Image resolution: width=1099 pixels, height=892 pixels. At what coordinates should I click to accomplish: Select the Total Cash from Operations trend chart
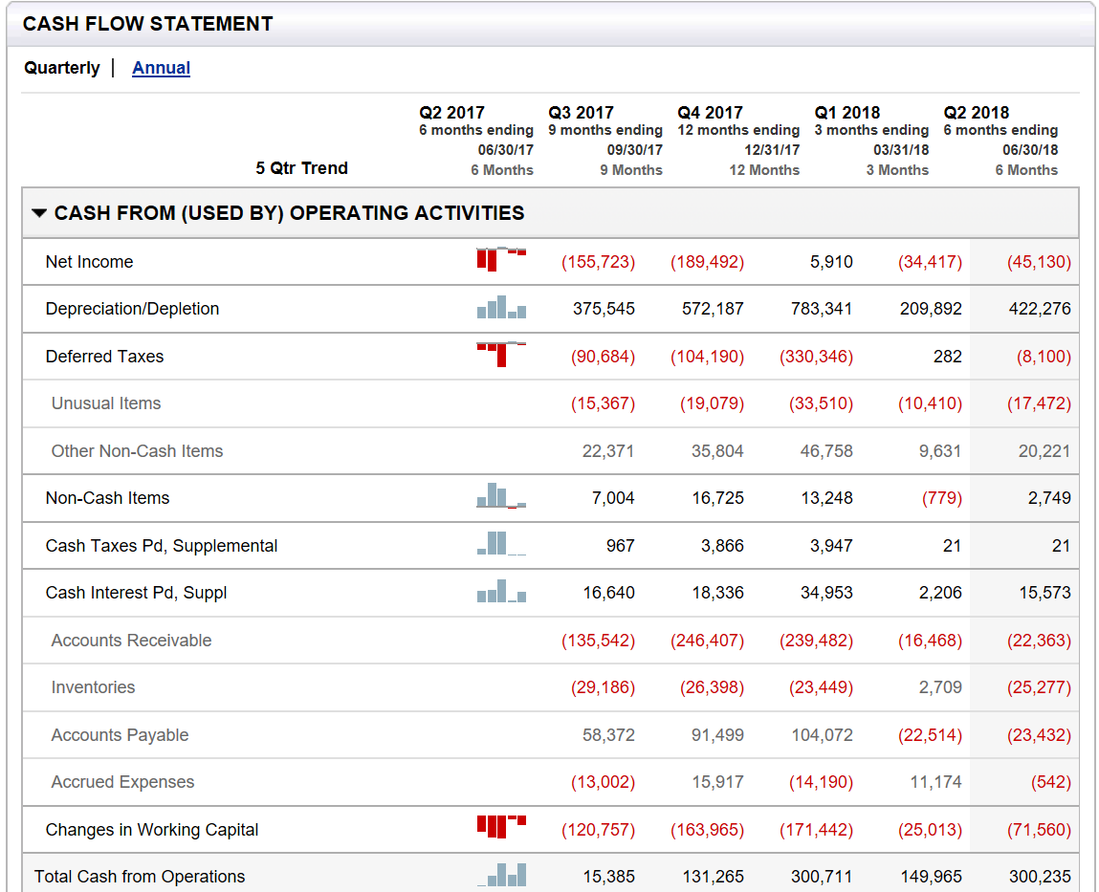pos(500,872)
